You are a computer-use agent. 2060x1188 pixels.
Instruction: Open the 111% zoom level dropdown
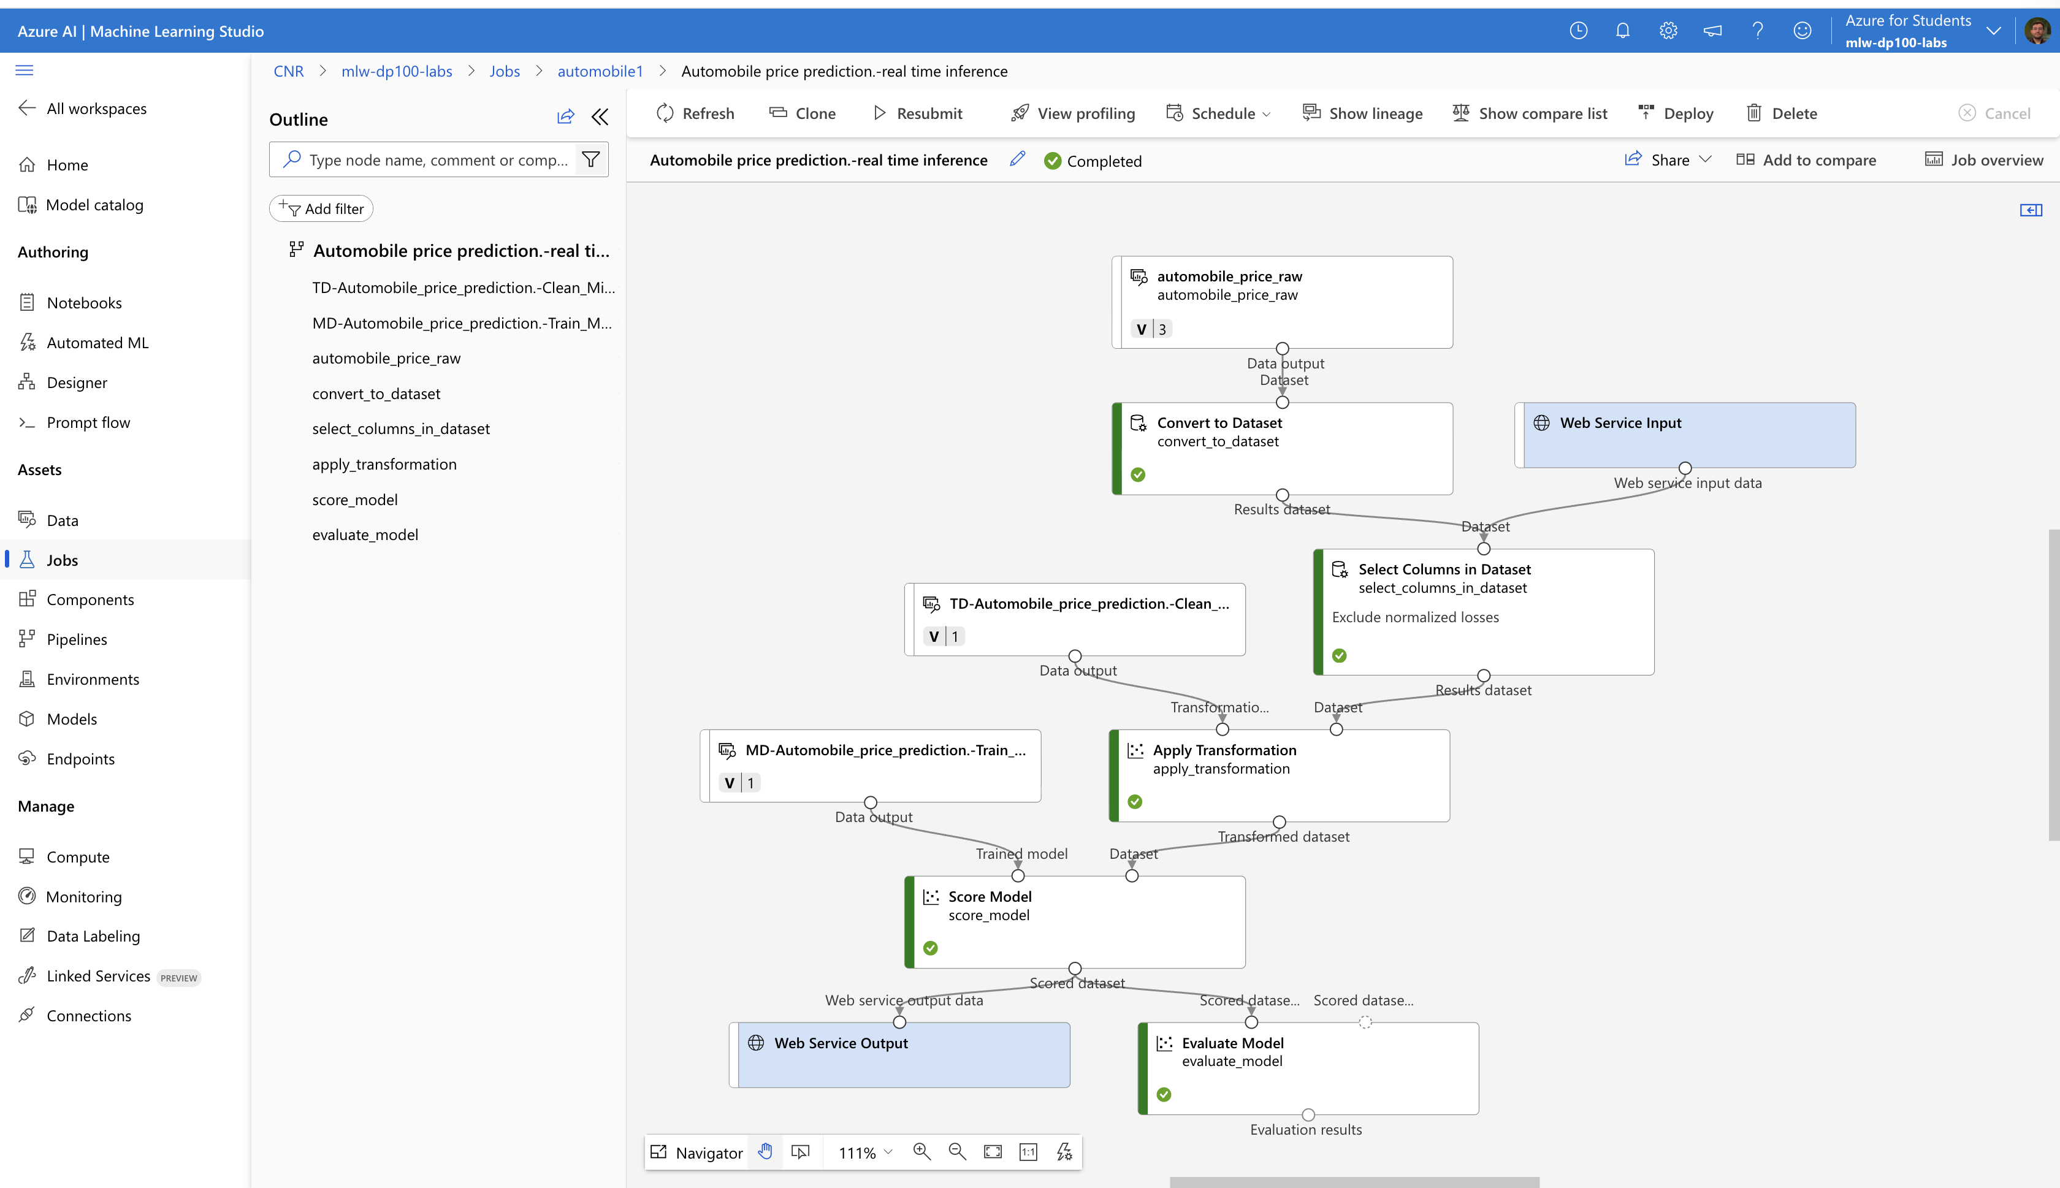866,1152
